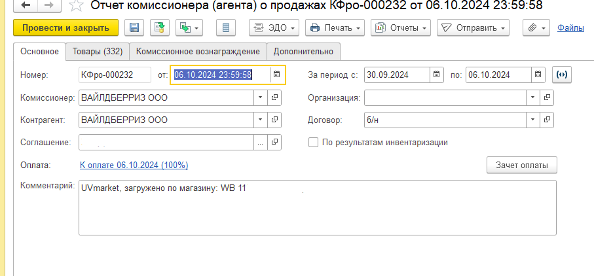Image resolution: width=594 pixels, height=276 pixels.
Task: Click the period selection icon button
Action: tap(562, 75)
